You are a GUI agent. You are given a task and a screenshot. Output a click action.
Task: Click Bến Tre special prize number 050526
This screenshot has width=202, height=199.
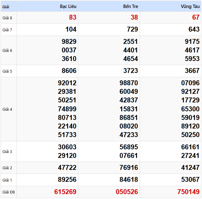coord(127,192)
